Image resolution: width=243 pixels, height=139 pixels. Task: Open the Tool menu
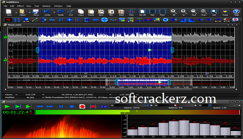coord(36,6)
